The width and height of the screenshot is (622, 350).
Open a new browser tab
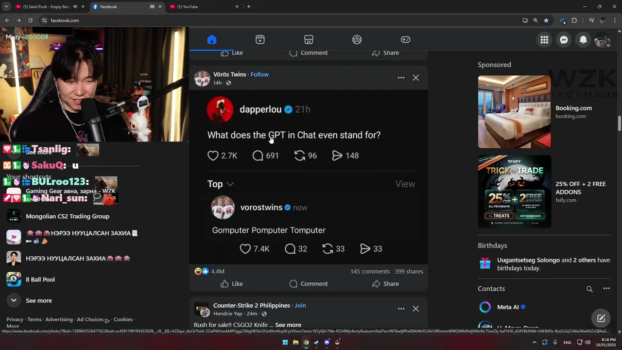coord(249,7)
